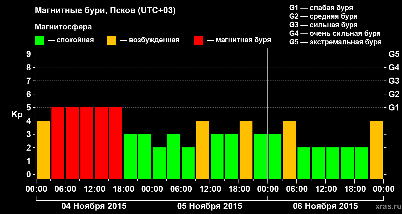Click the '06:00' time label under 06 November
The image size is (402, 214).
297,189
